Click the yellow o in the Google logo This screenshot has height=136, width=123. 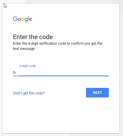[x=23, y=19]
